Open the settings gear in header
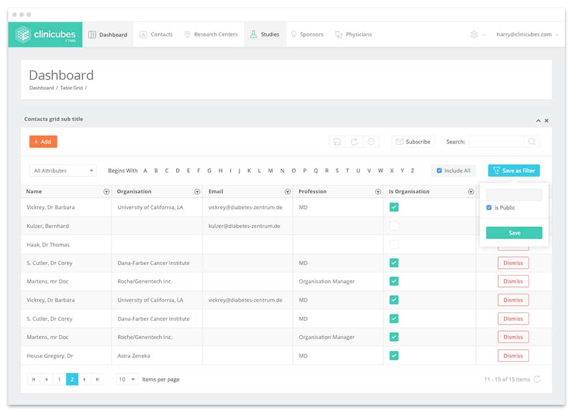Image resolution: width=573 pixels, height=413 pixels. pyautogui.click(x=474, y=34)
